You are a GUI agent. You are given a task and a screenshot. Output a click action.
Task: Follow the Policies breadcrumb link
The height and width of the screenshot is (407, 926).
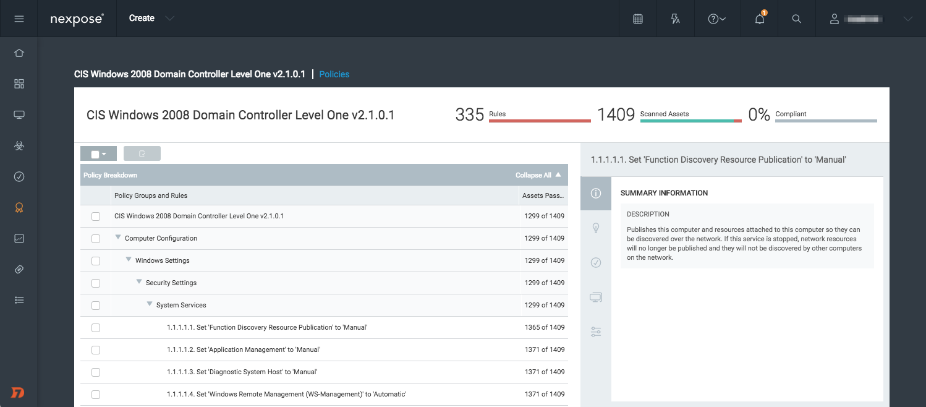click(x=334, y=74)
